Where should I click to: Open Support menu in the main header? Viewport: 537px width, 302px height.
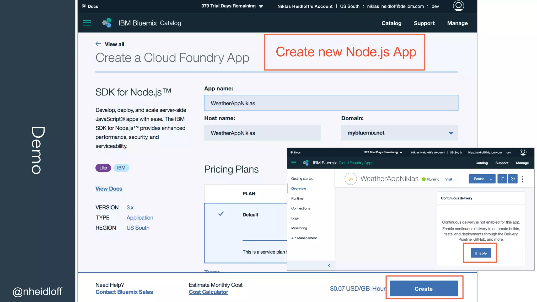[x=424, y=23]
